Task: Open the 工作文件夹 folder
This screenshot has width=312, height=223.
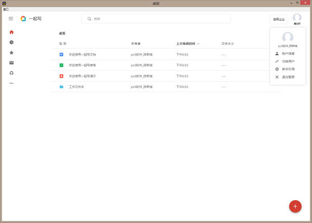Action: pos(76,86)
